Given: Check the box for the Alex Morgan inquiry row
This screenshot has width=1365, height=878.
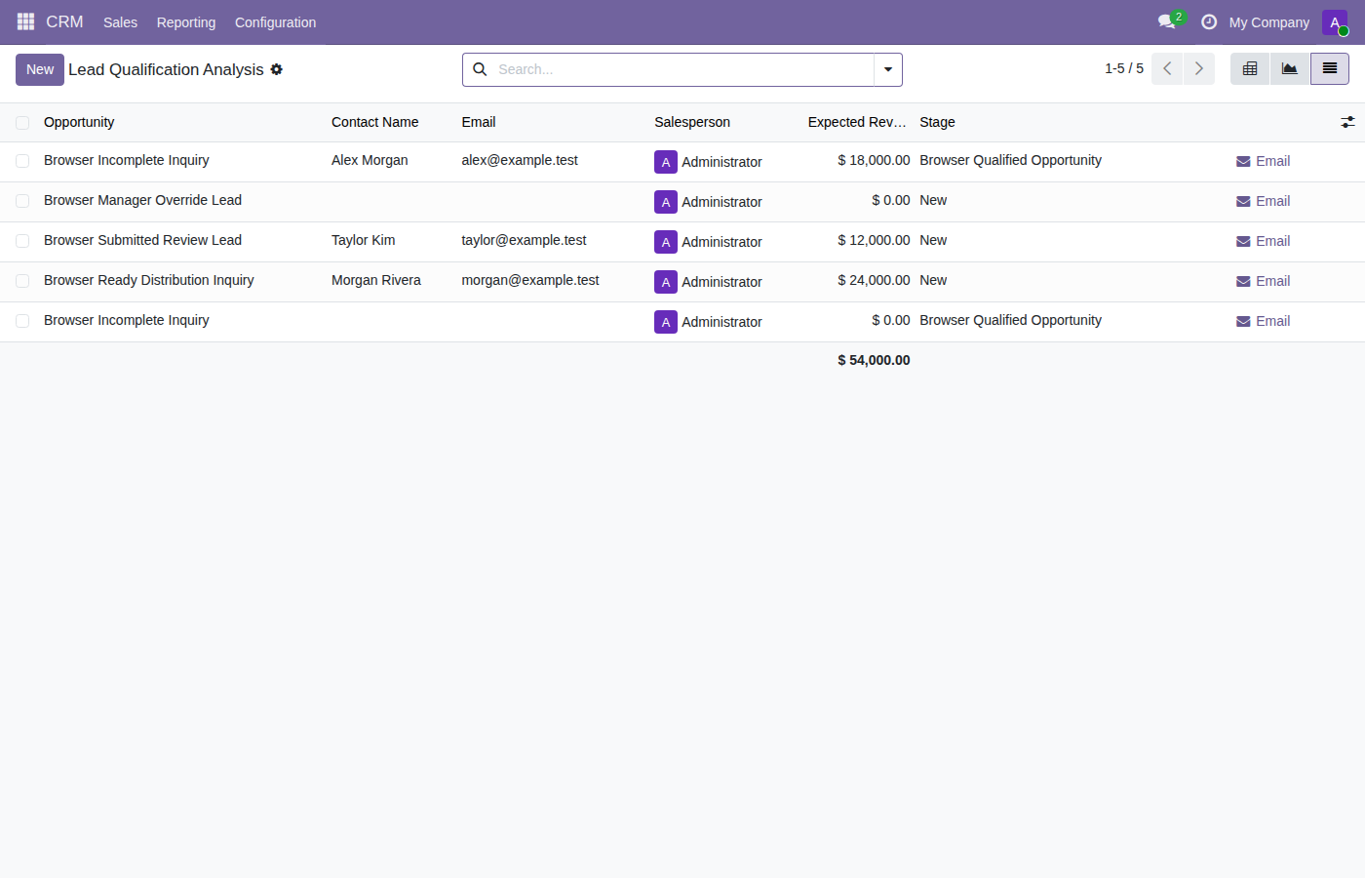Looking at the screenshot, I should coord(22,161).
